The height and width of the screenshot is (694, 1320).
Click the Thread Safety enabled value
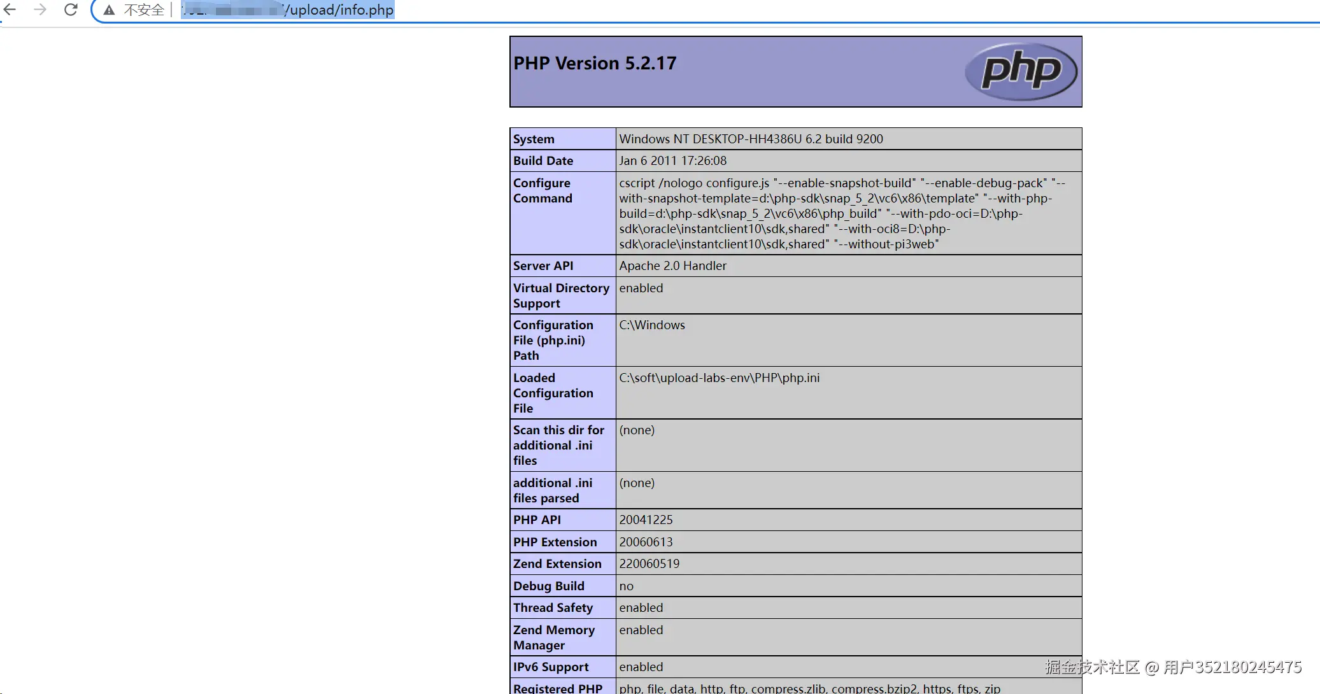tap(641, 607)
